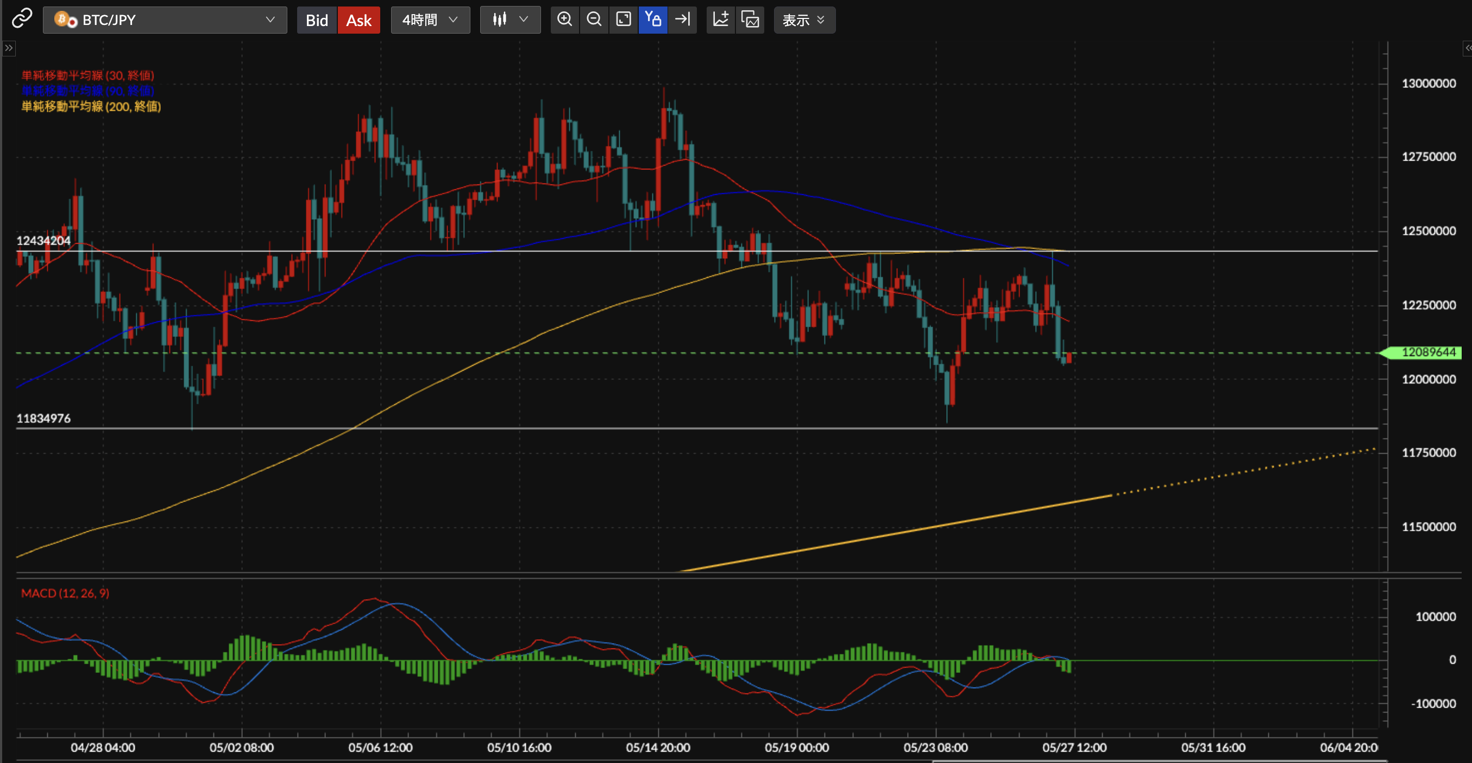Click the MACD (12, 26, 9) indicator label
Image resolution: width=1472 pixels, height=763 pixels.
[x=65, y=593]
